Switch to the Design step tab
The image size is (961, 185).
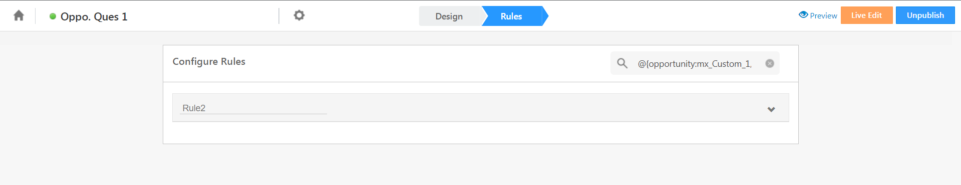(449, 16)
